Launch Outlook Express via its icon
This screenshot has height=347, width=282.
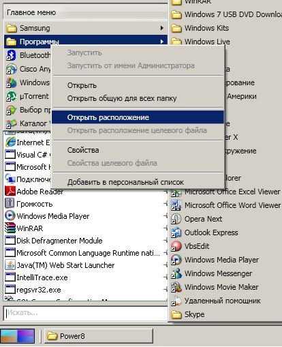click(176, 232)
